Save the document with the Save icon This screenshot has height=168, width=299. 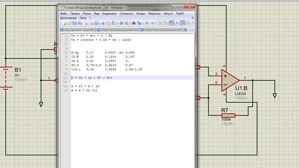(74, 23)
